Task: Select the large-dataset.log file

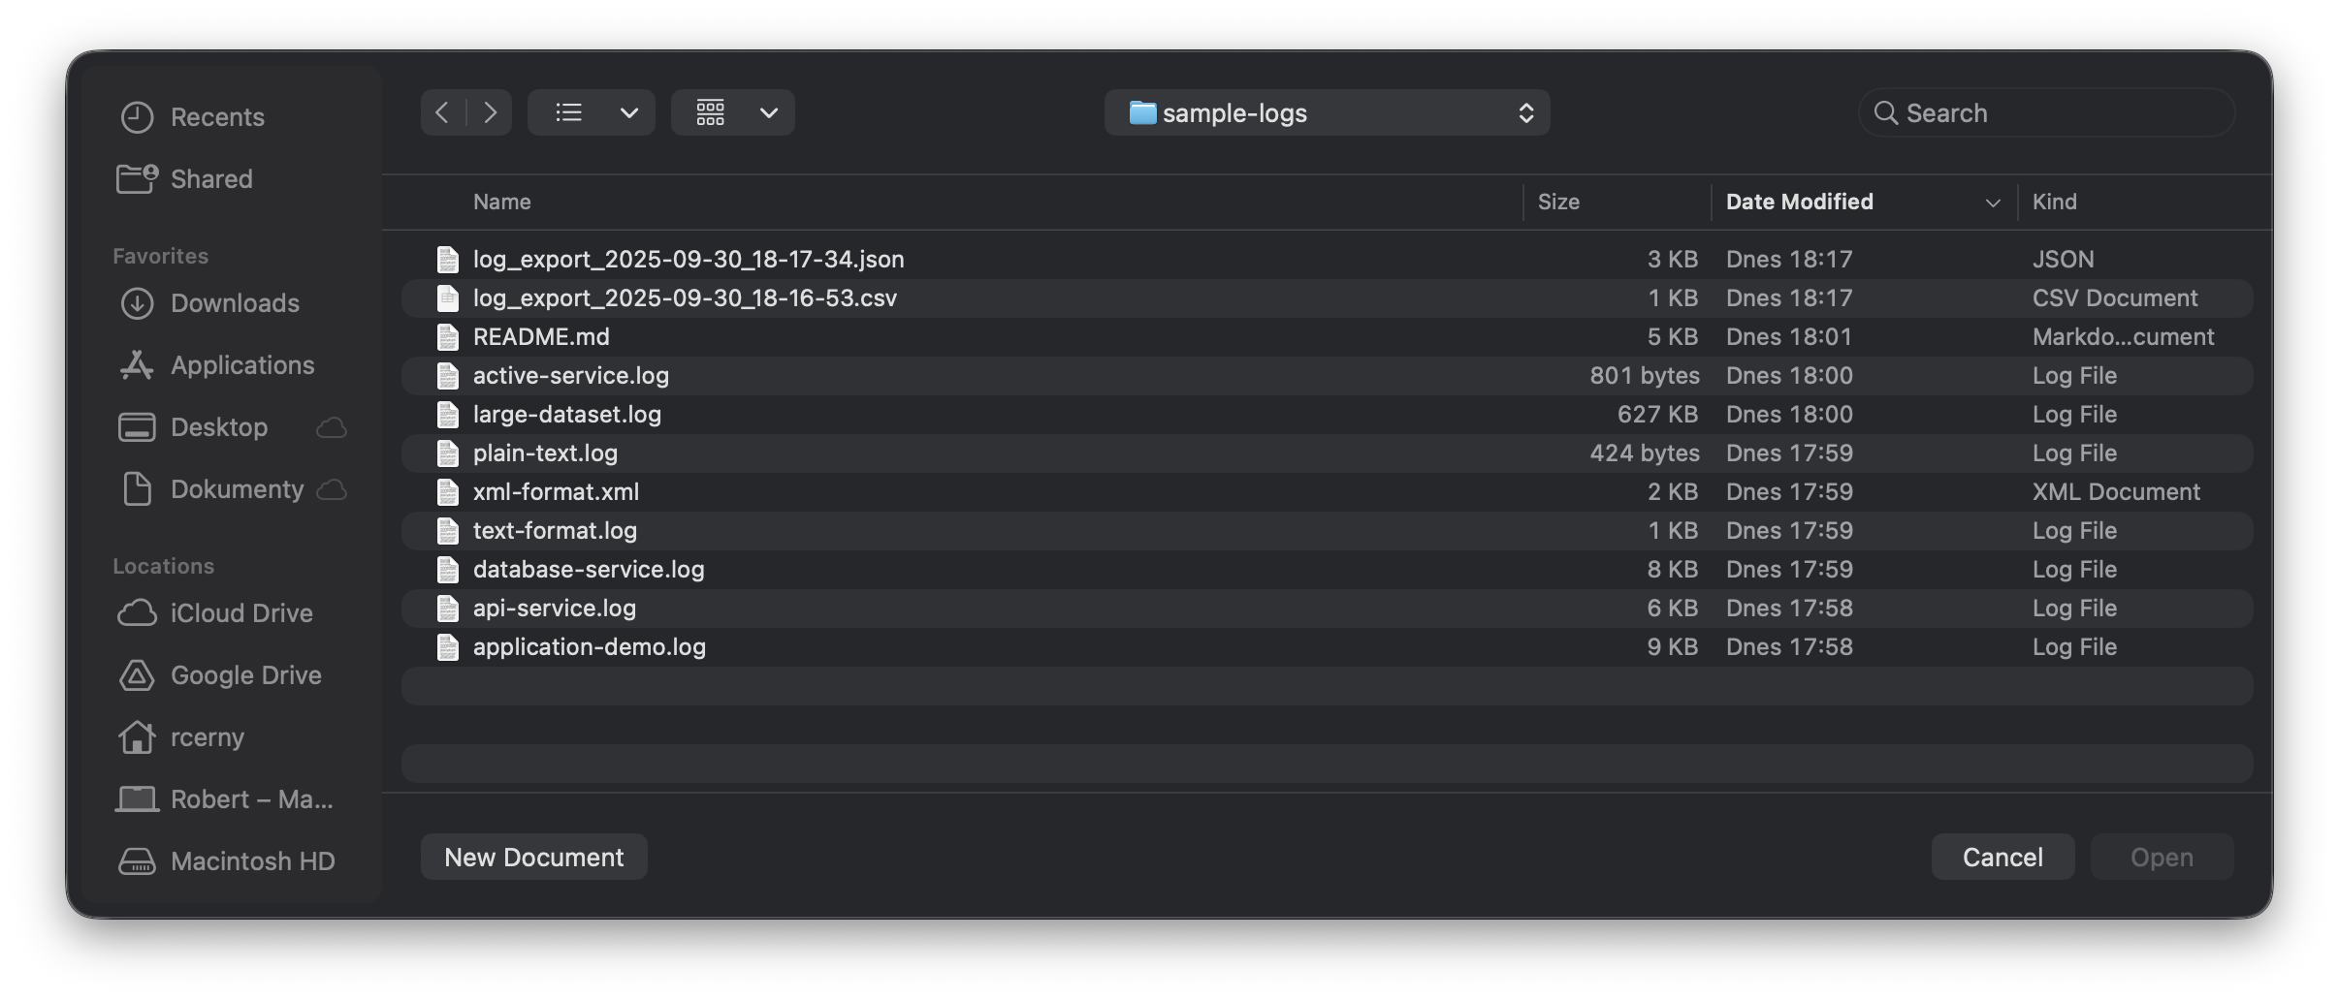Action: pos(566,415)
